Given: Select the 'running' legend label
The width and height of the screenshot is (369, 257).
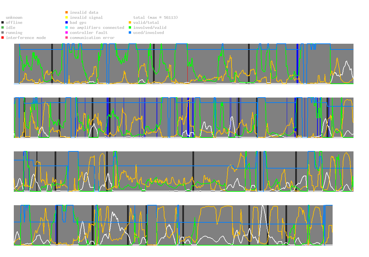Looking at the screenshot, I should pos(14,33).
